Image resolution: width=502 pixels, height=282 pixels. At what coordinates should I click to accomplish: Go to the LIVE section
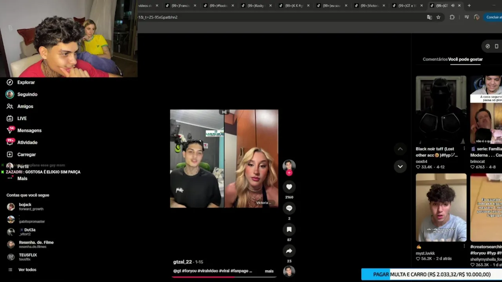17,118
